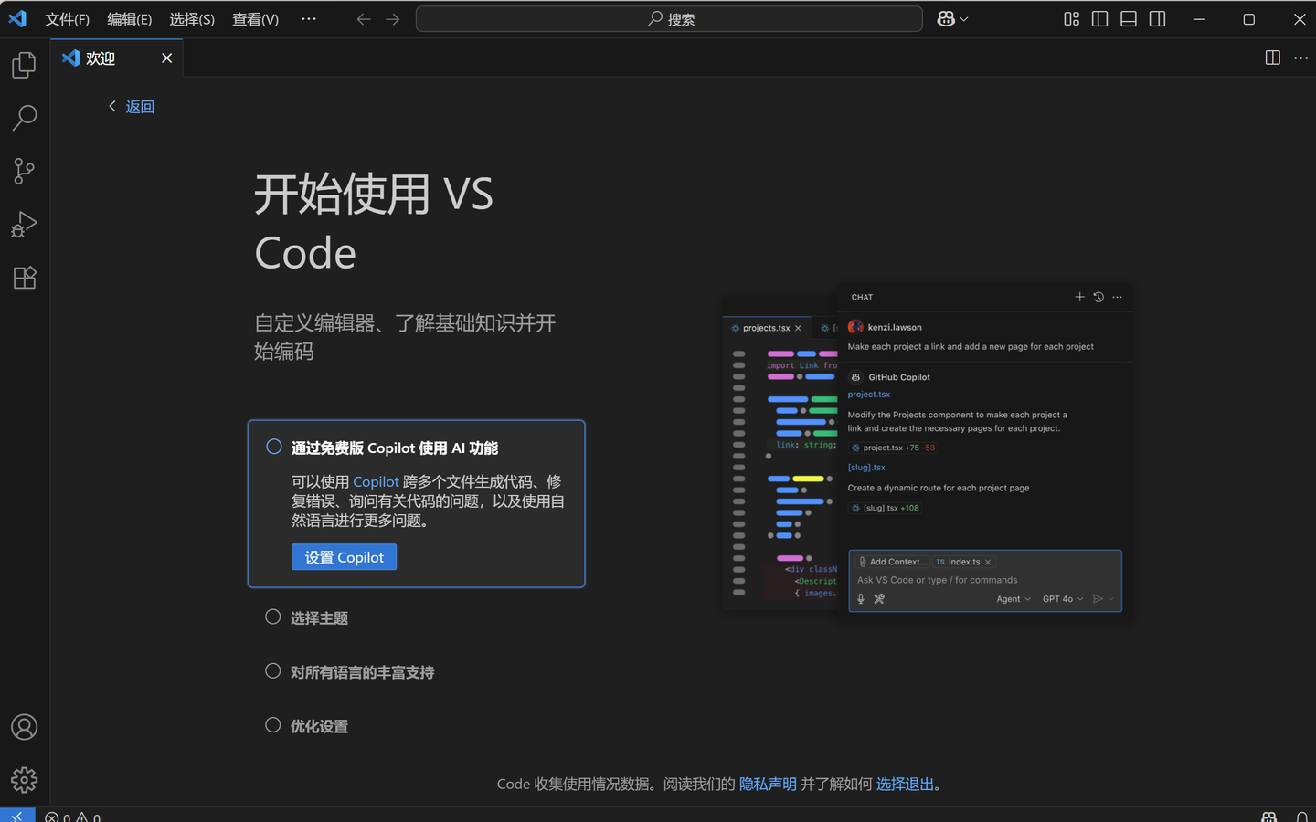Open the Copilot dropdown in the title bar
1316x822 pixels.
coord(952,18)
